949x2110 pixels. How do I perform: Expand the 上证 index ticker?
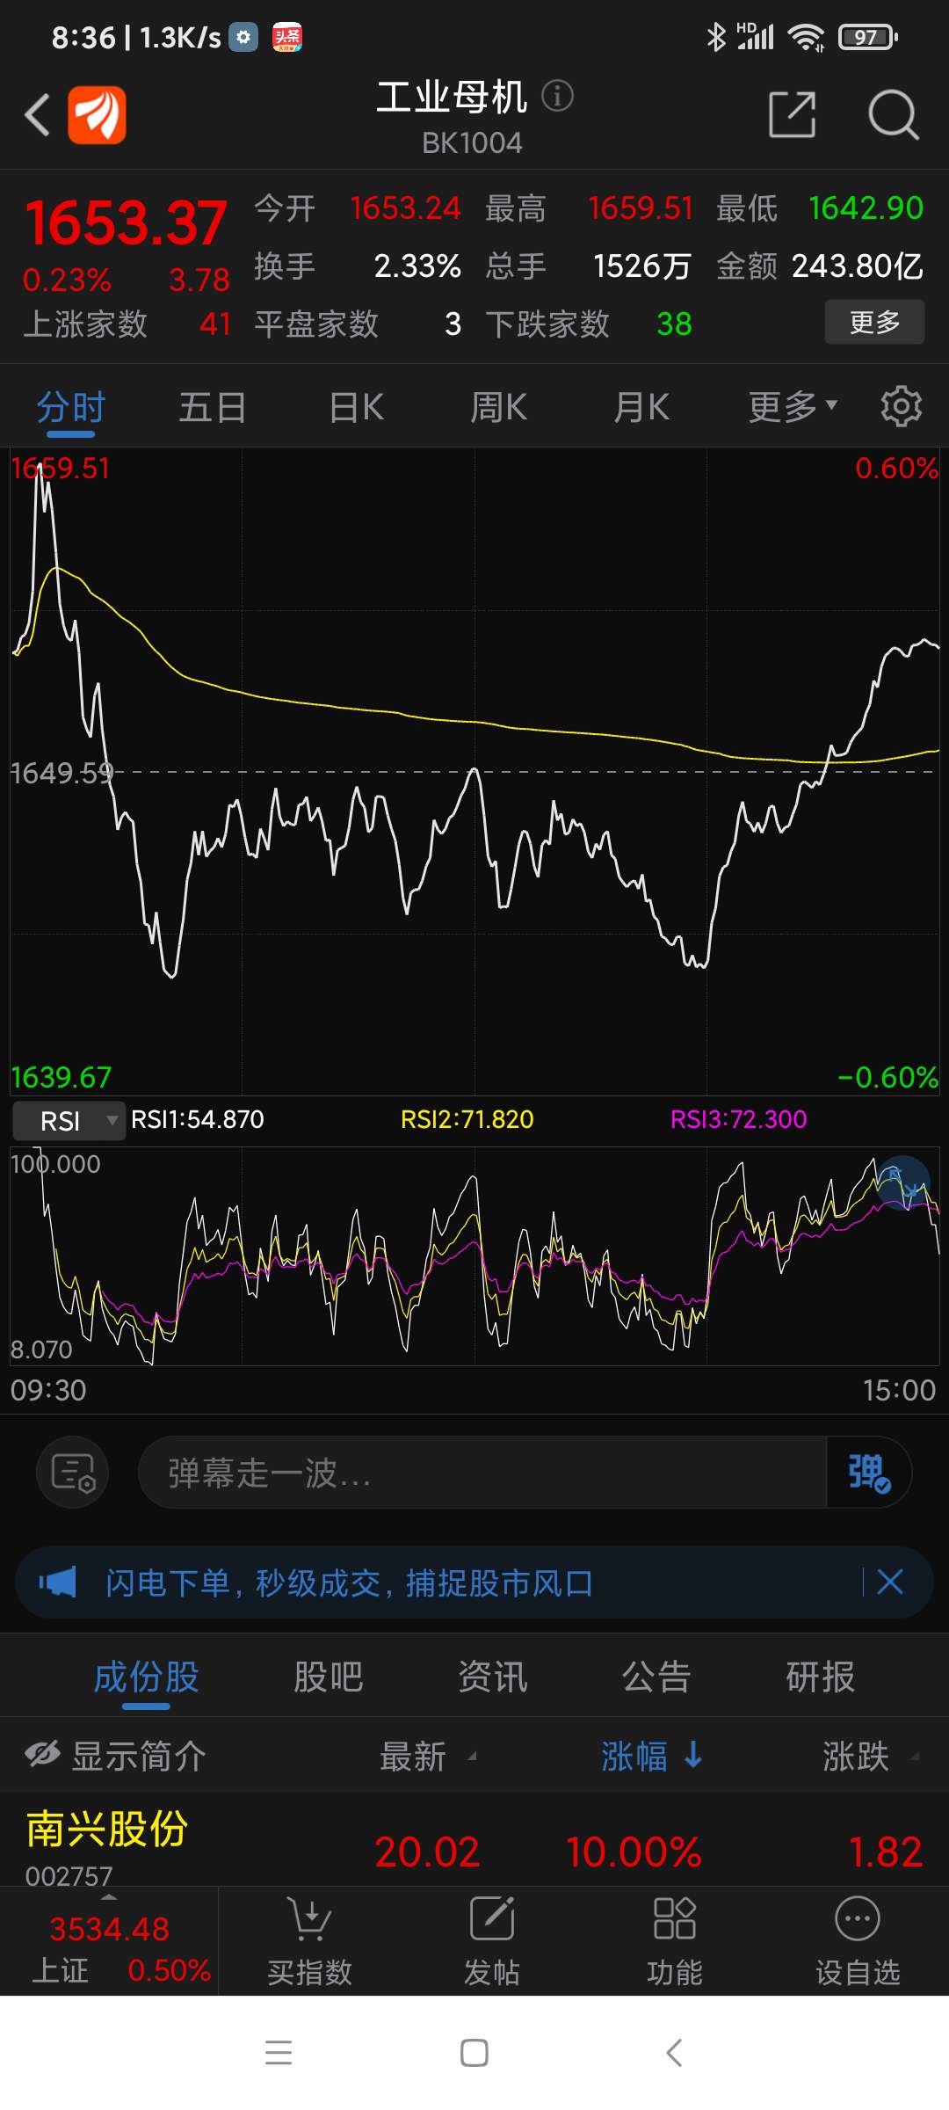click(x=109, y=1941)
